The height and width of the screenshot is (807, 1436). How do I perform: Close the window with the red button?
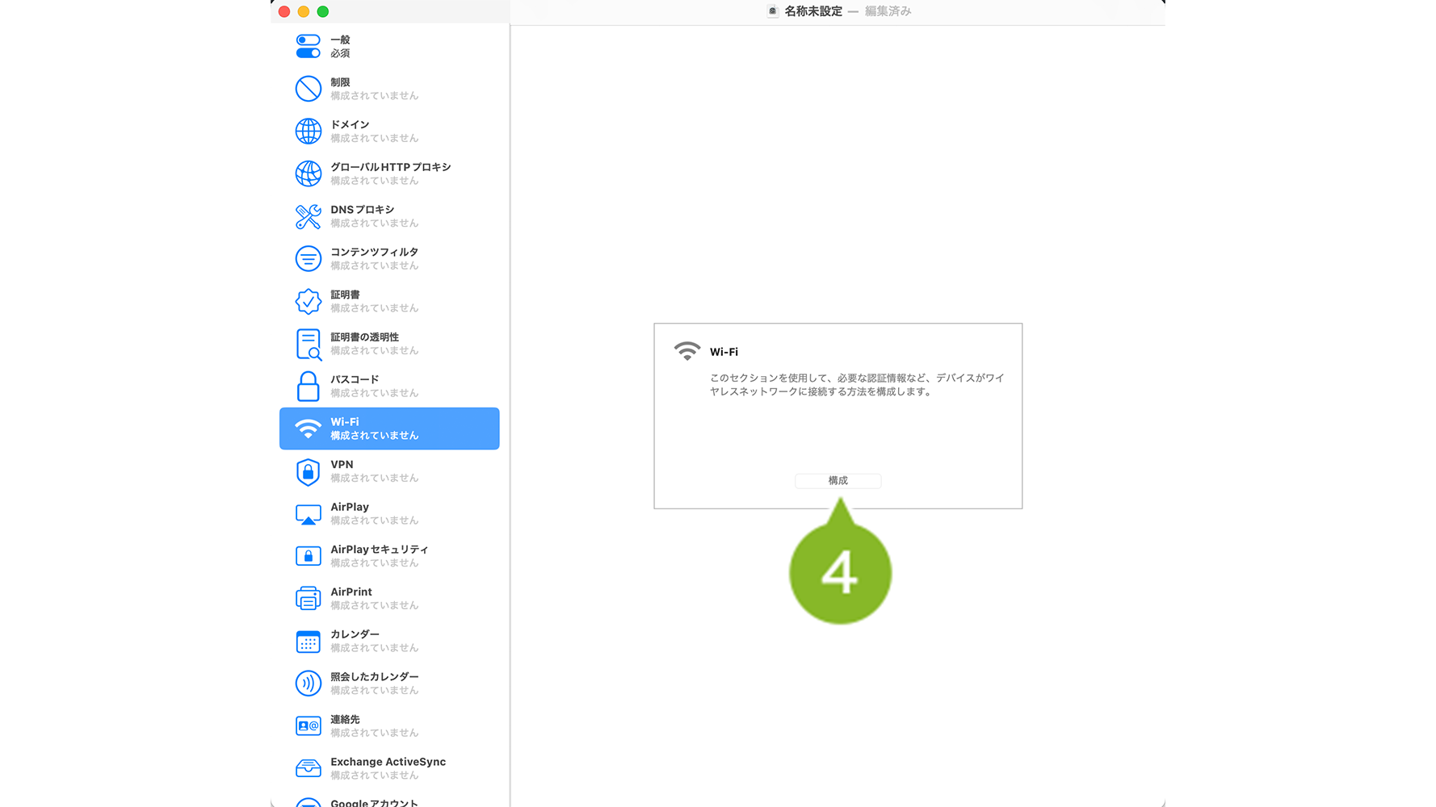[x=284, y=11]
